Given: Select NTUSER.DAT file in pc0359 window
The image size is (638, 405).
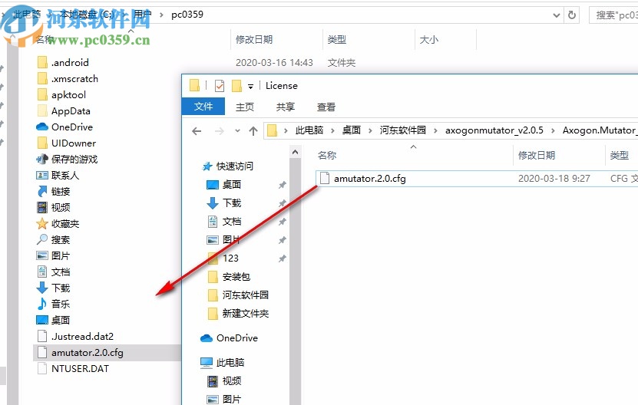Looking at the screenshot, I should tap(80, 369).
